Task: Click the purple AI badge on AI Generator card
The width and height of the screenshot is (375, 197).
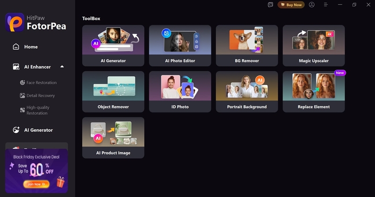Action: [x=96, y=43]
